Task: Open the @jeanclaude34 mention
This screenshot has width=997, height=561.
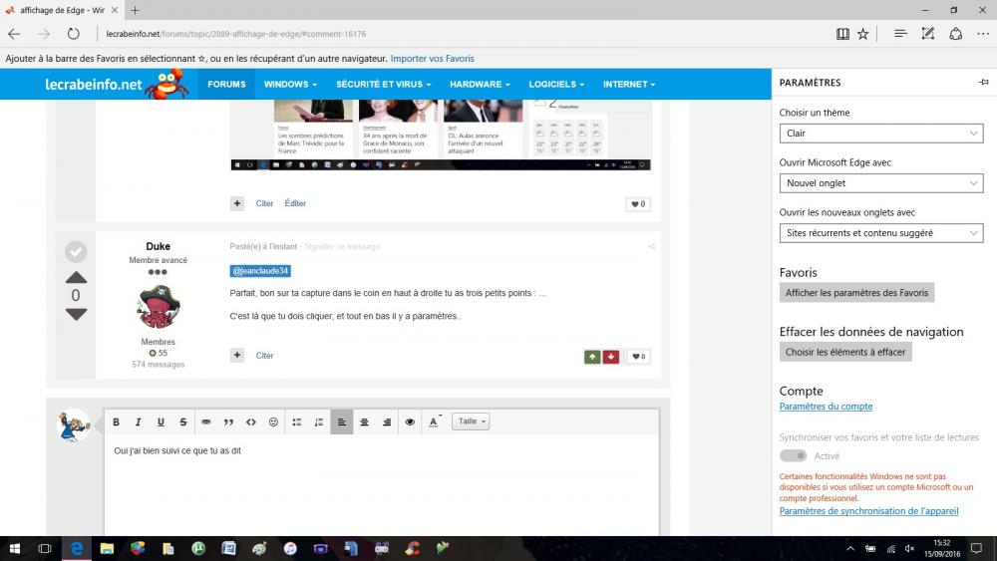Action: click(260, 271)
